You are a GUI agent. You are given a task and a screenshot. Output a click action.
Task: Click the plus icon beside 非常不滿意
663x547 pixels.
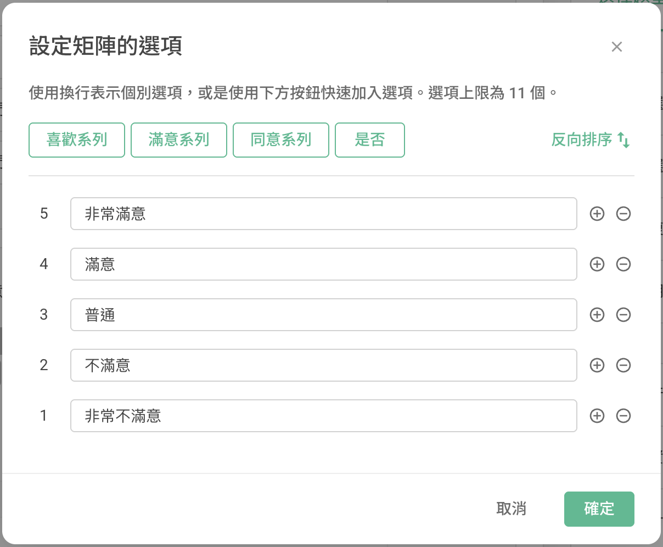click(597, 416)
